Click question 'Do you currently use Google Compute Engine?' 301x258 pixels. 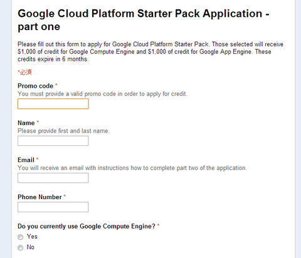87,226
